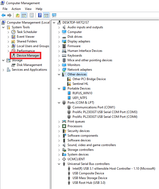
Task: Open the File menu
Action: tap(5, 9)
